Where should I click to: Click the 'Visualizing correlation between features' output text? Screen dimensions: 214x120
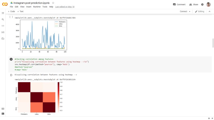[46, 75]
